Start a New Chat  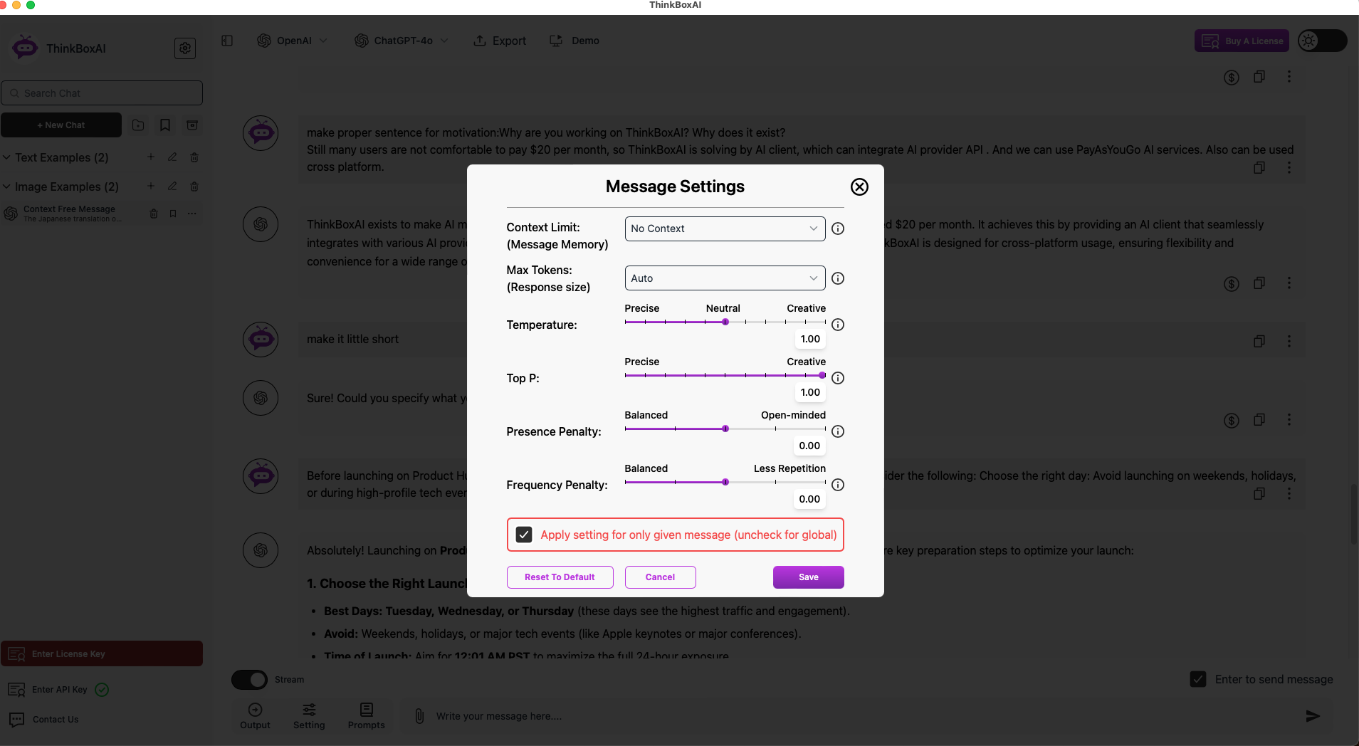61,125
